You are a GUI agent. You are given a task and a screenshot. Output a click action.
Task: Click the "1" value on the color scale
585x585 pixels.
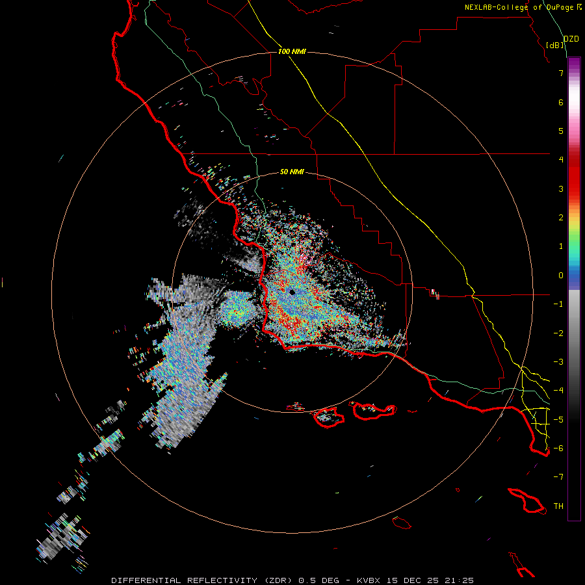click(x=561, y=246)
